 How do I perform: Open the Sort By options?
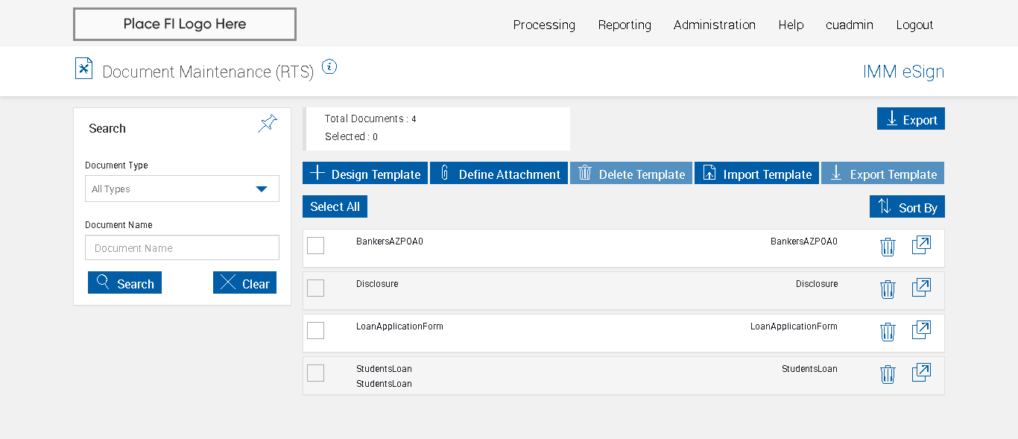[x=907, y=207]
